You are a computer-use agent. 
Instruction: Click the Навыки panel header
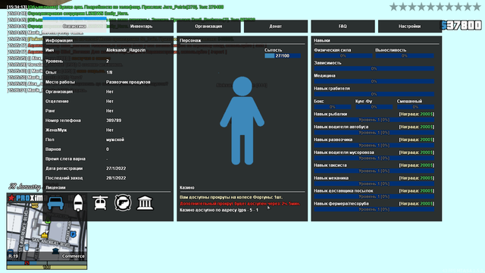tap(321, 40)
